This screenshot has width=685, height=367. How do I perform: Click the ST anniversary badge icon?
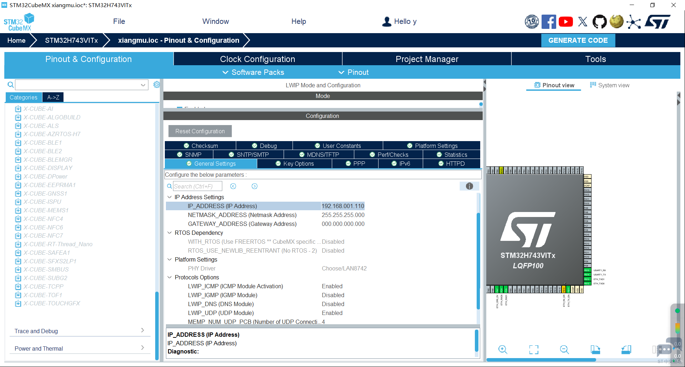point(532,22)
